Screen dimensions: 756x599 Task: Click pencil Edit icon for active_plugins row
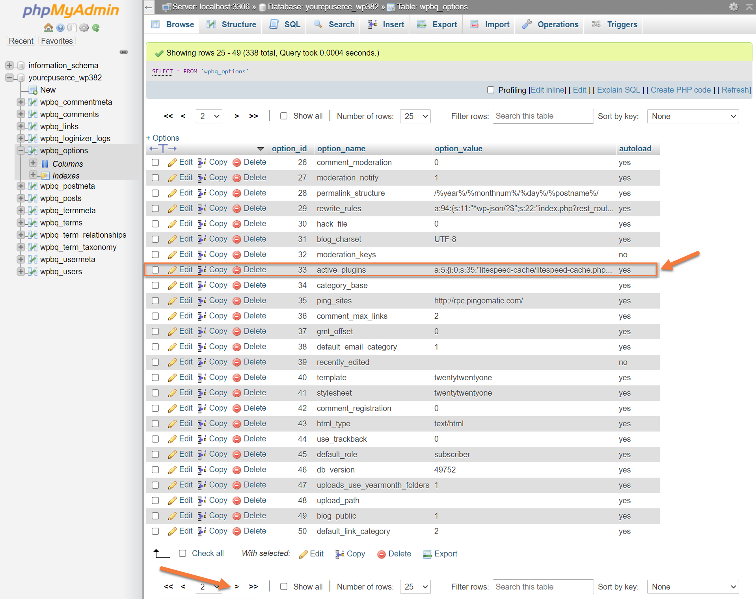[172, 270]
